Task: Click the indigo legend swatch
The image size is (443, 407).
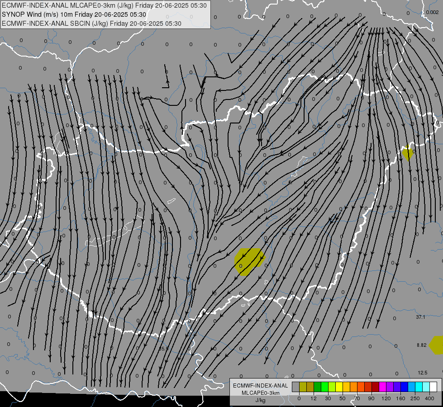Action: point(397,387)
